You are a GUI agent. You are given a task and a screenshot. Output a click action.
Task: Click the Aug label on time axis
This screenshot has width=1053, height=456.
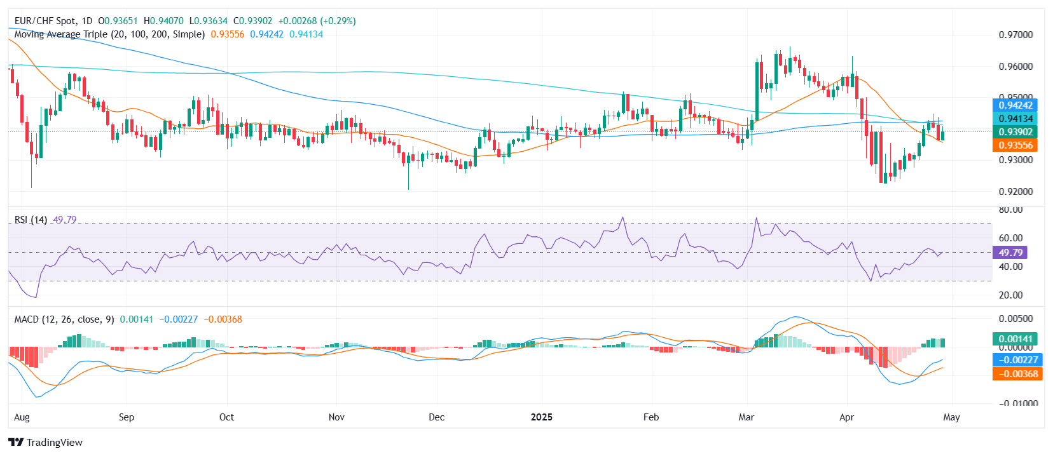[22, 417]
